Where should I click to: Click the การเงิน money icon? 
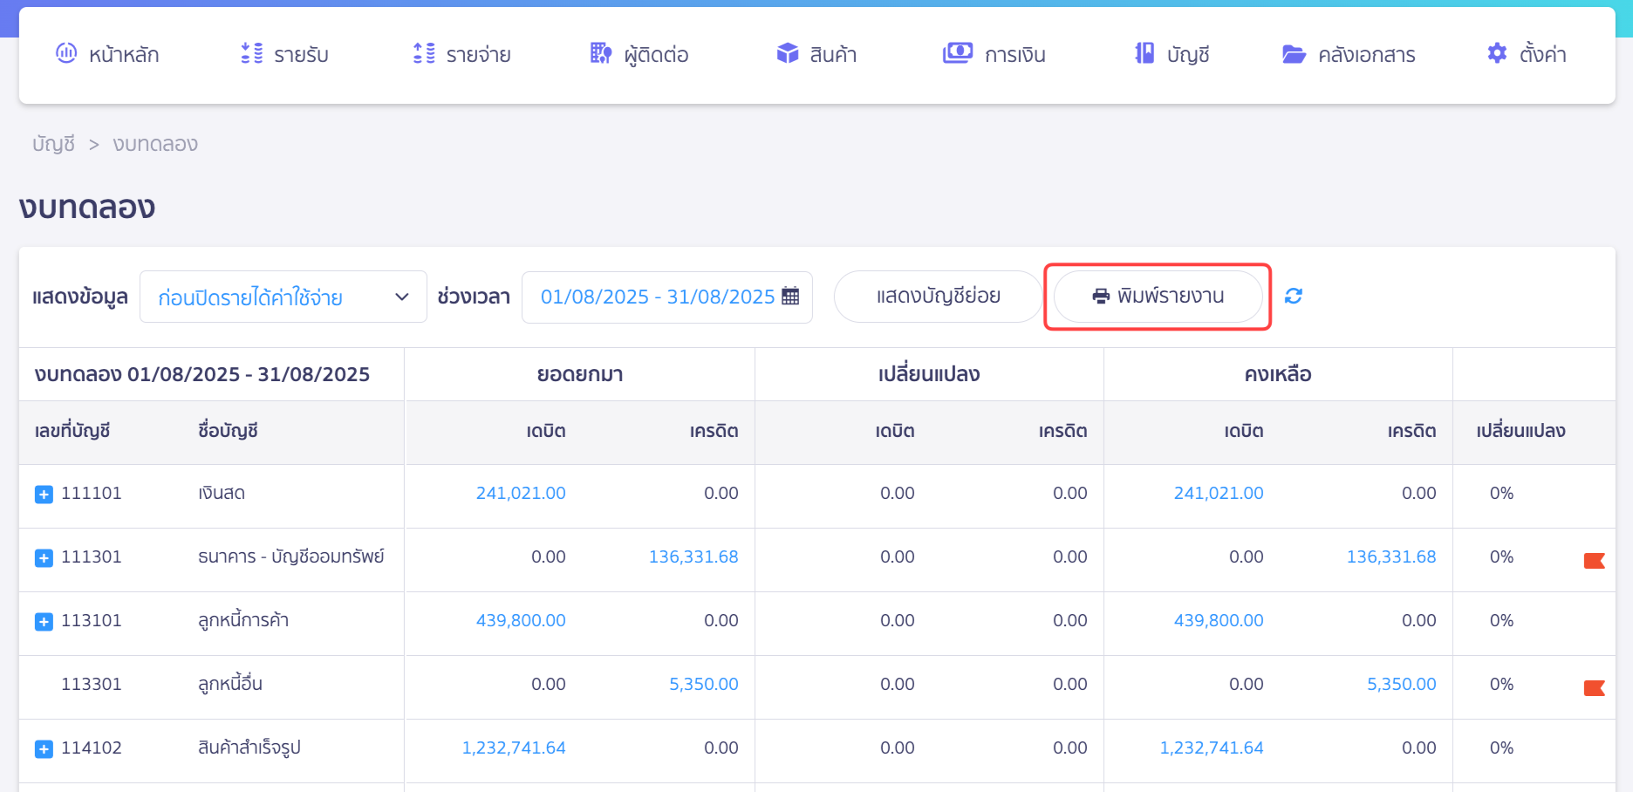pyautogui.click(x=958, y=53)
